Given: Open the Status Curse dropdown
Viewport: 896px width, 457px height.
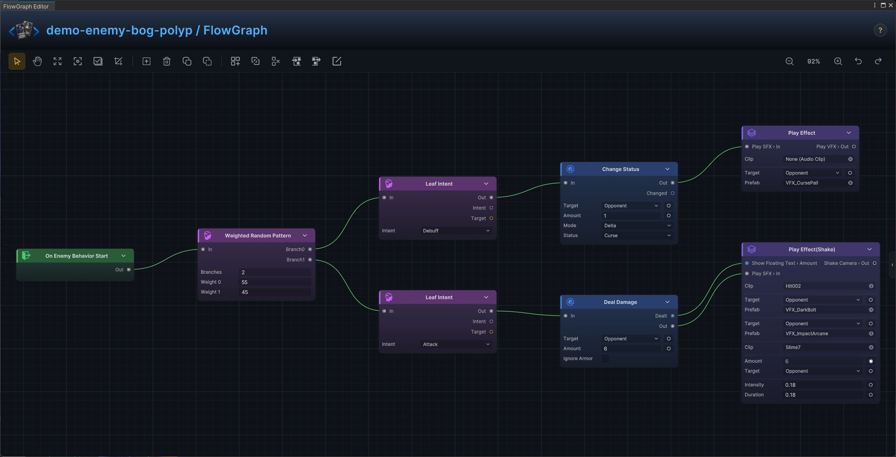Looking at the screenshot, I should [637, 236].
